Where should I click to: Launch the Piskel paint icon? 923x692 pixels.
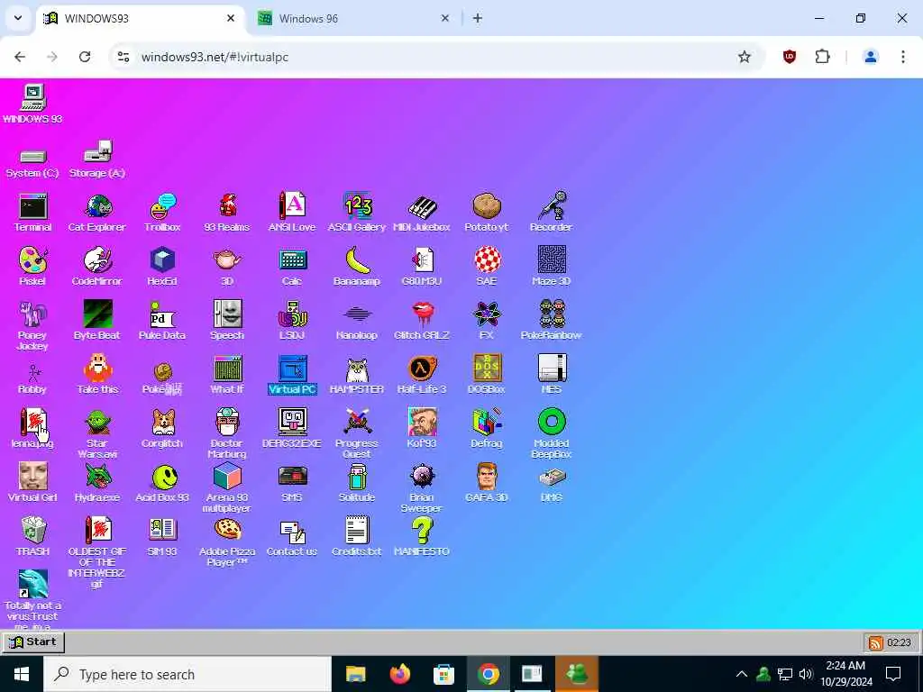(32, 266)
